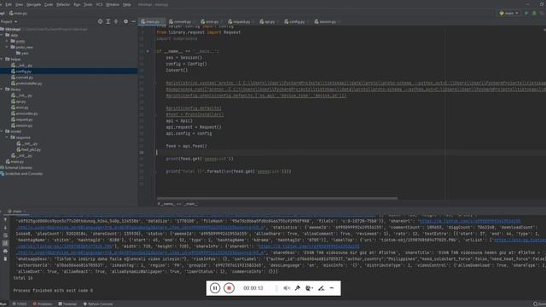
Task: Click the run gutter arrow beside __main__ line
Action: pyautogui.click(x=148, y=51)
